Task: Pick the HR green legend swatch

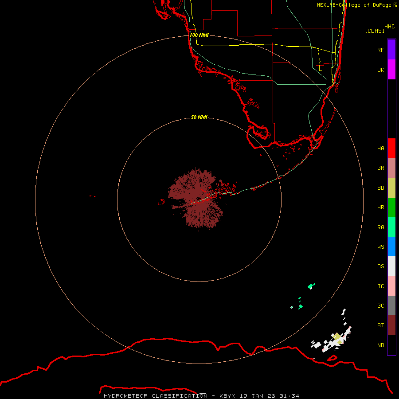Action: pos(391,207)
